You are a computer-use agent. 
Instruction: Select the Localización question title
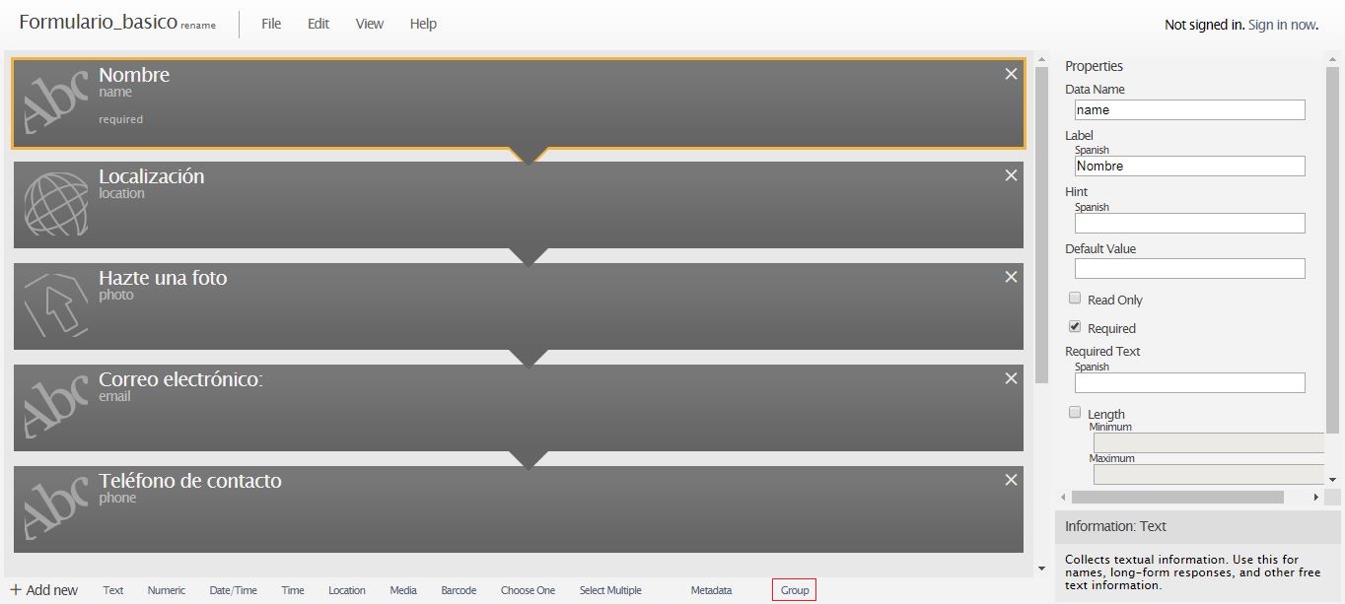click(152, 176)
